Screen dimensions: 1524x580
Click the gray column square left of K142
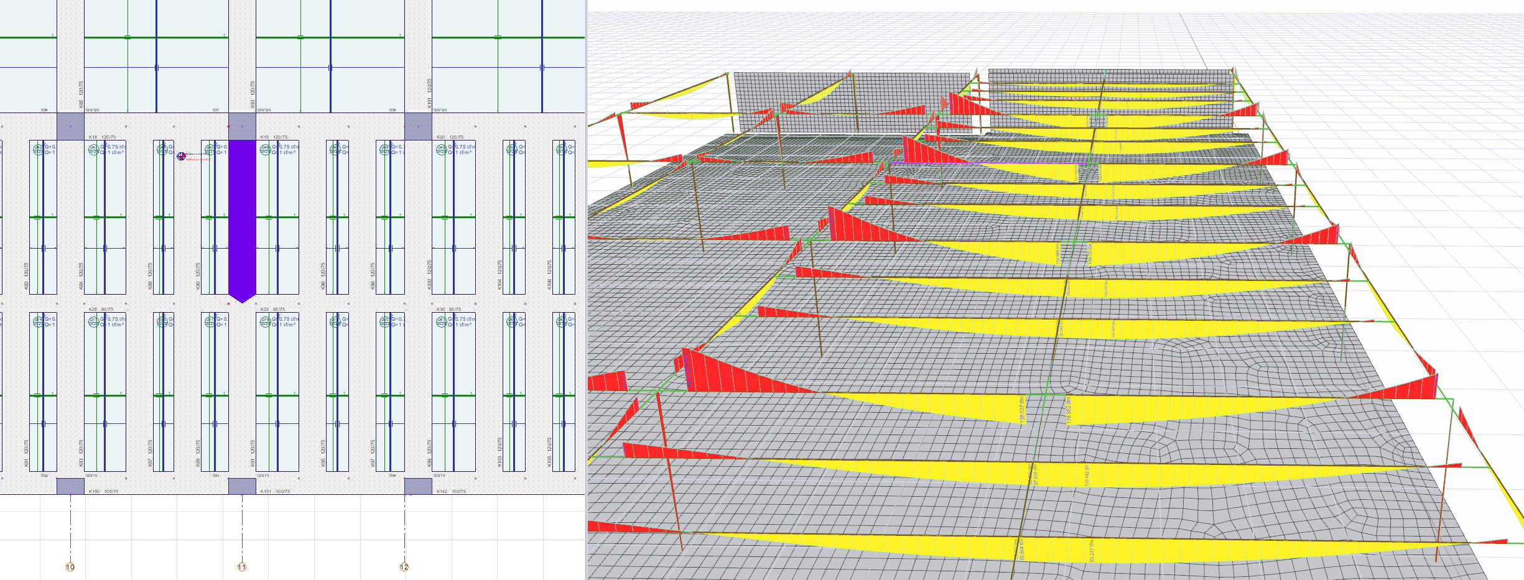tap(418, 486)
